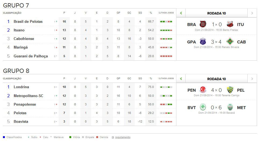Click the Grupo 8 Rodada 10 header
Screen dimensions: 260x141
(x=216, y=79)
